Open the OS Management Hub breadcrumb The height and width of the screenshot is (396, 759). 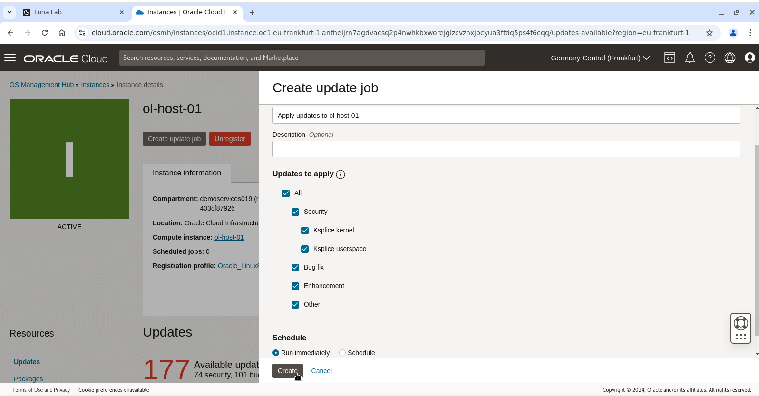tap(41, 85)
